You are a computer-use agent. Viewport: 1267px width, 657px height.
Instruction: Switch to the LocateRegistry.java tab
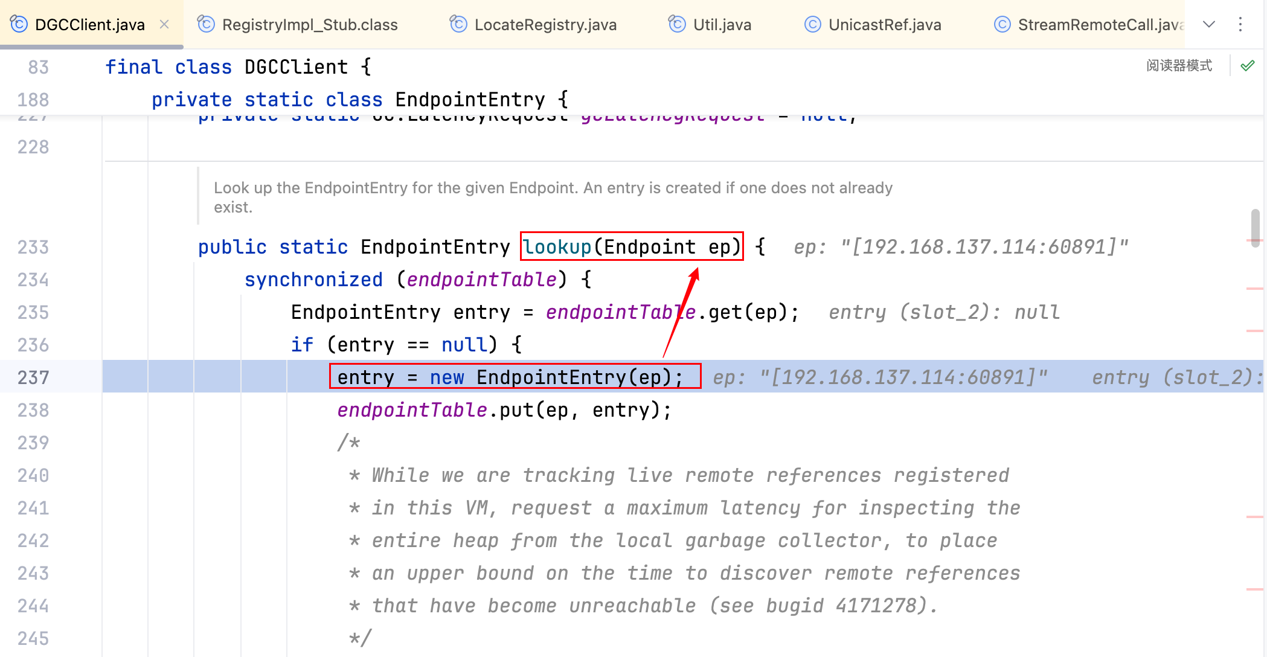(545, 25)
